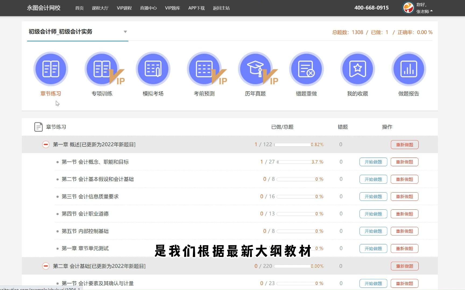The height and width of the screenshot is (290, 465).
Task: Click 开始做题 for 会计要素及其确认与计量
Action: pos(373,283)
